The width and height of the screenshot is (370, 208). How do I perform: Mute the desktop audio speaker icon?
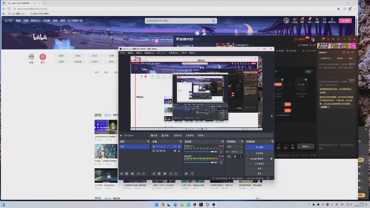(x=217, y=161)
